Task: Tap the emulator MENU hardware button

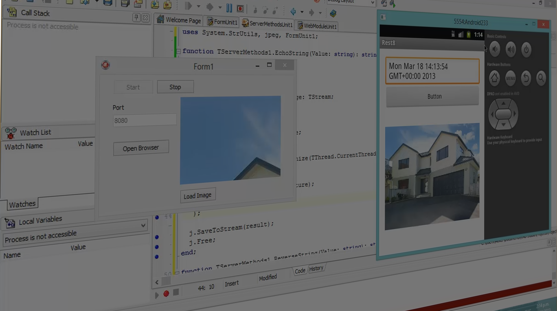Action: tap(511, 78)
